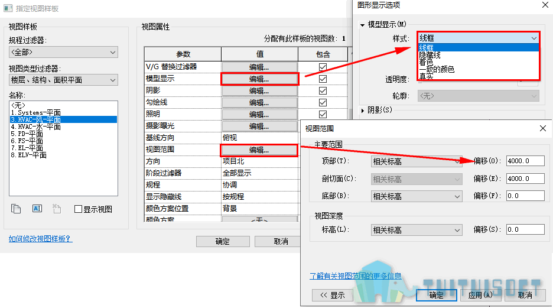
Task: Open 如何修改视图样板 help link
Action: (x=40, y=239)
